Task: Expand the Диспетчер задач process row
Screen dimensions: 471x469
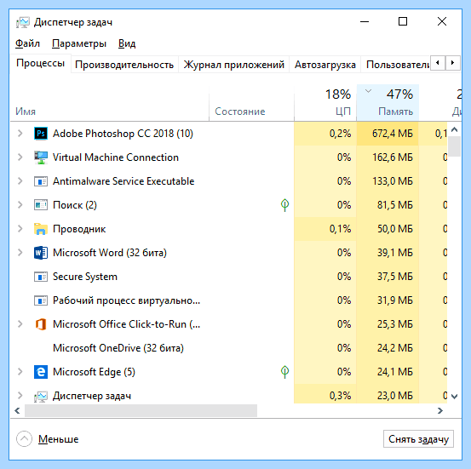Action: tap(20, 396)
